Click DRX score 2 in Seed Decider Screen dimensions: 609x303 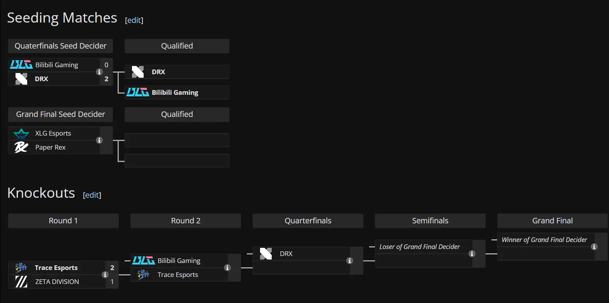106,79
